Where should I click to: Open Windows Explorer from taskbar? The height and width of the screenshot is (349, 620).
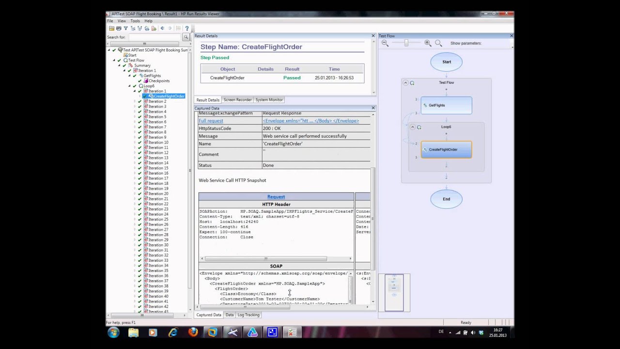(x=133, y=333)
